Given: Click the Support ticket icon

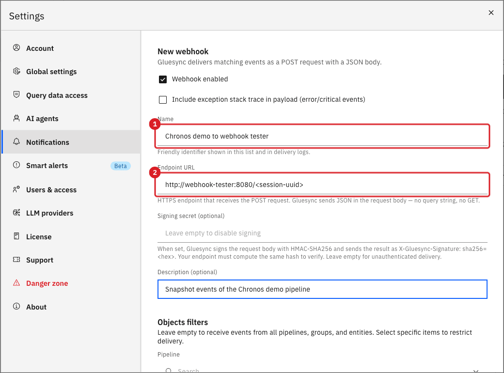Looking at the screenshot, I should [x=16, y=260].
